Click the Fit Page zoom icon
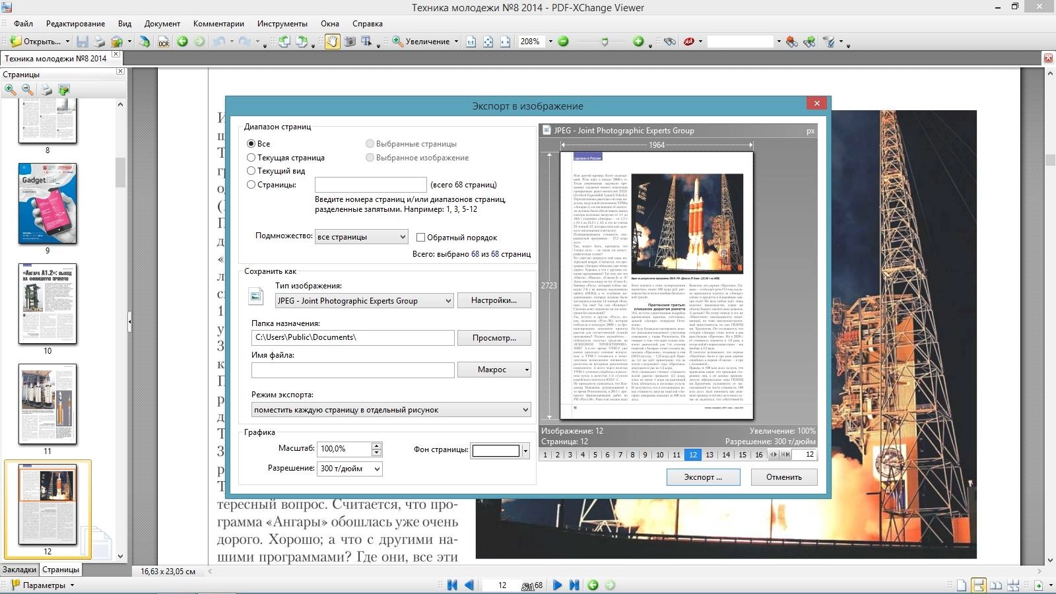Viewport: 1056px width, 594px height. [488, 42]
